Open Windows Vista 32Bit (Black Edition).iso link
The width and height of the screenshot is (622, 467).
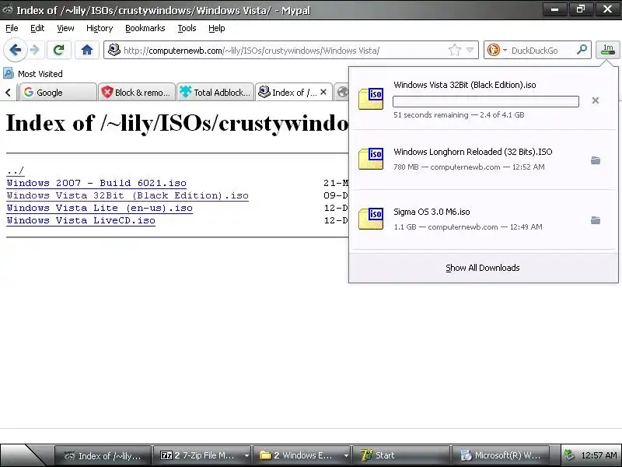click(128, 196)
